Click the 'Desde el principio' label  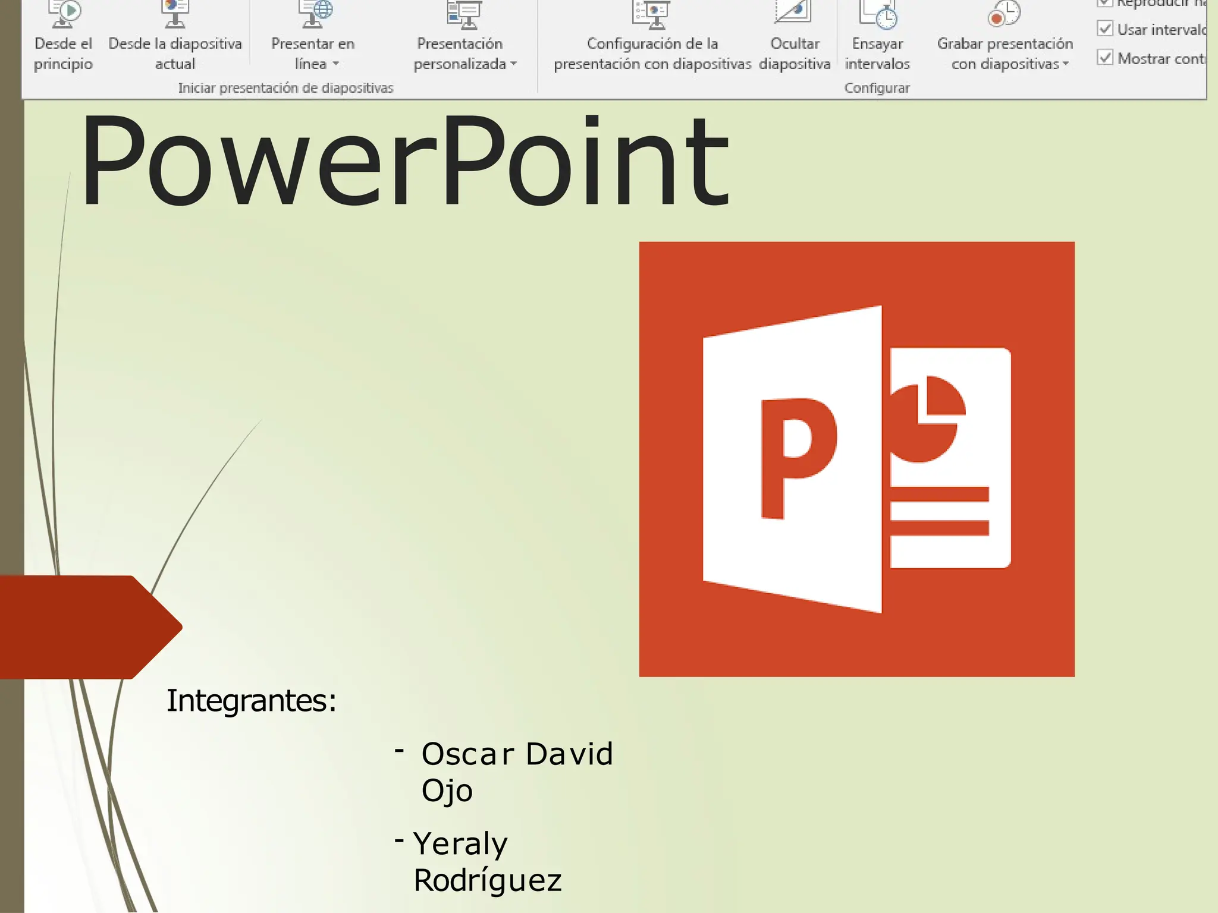pos(63,53)
